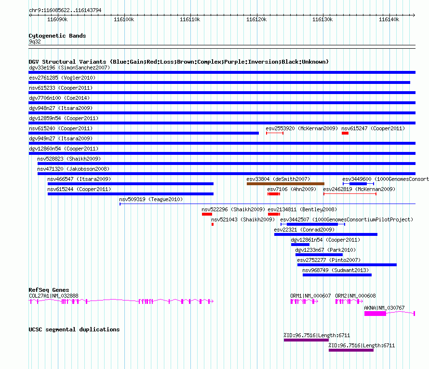The height and width of the screenshot is (369, 429).
Task: Click dgv949n27 (Itsara2009) label
Action: click(61, 138)
